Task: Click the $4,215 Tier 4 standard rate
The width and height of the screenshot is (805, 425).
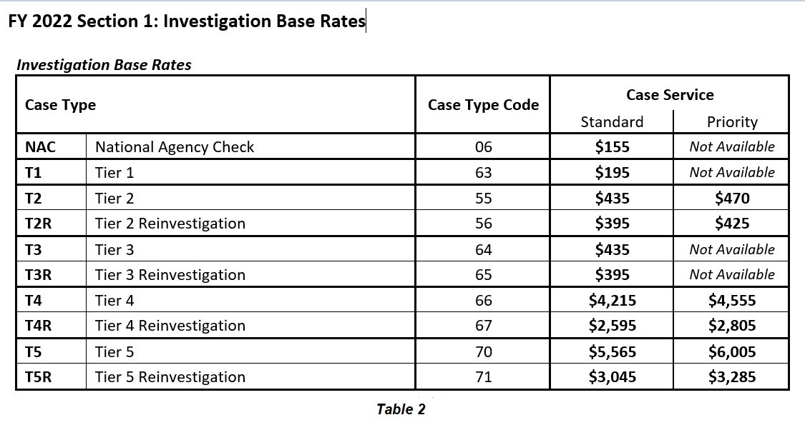Action: [612, 301]
